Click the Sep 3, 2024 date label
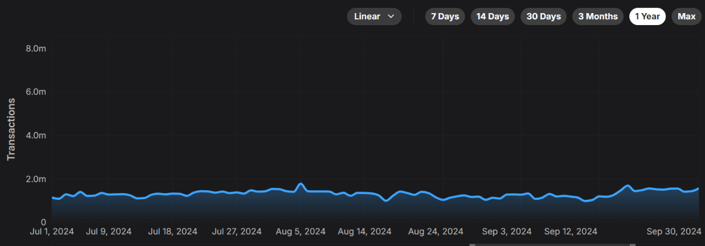This screenshot has height=246, width=705. click(x=506, y=232)
